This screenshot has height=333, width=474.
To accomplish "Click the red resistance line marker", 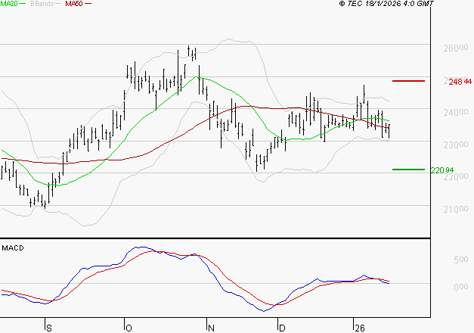I will (x=408, y=81).
